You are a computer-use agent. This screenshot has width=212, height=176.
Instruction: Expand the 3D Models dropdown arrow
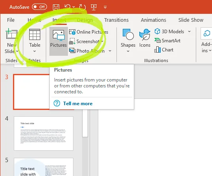tap(189, 31)
